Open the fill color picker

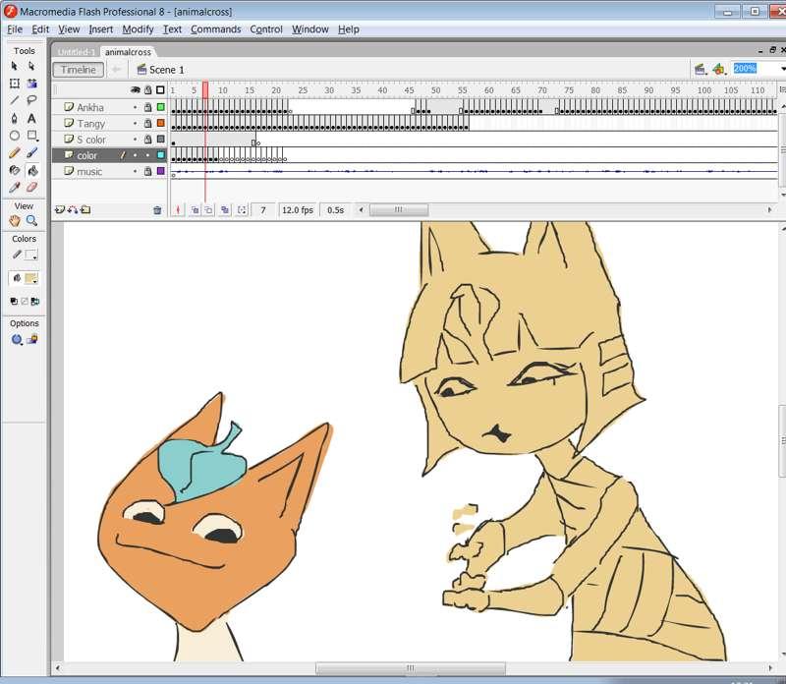[31, 279]
